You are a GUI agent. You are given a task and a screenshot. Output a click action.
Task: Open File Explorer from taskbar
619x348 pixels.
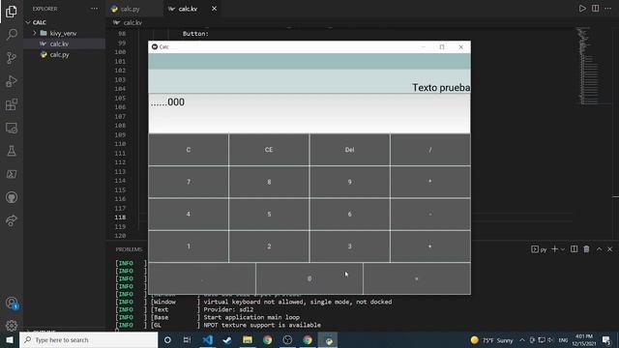click(248, 339)
